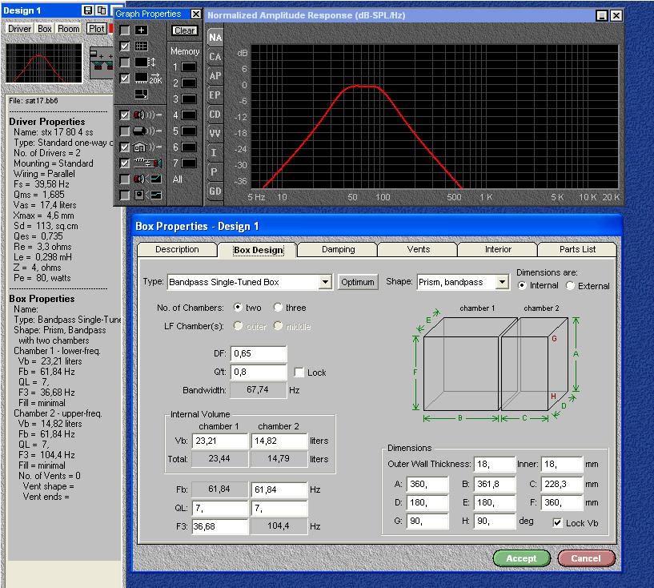This screenshot has height=588, width=654.
Task: Choose External dimensions option
Action: pyautogui.click(x=571, y=286)
